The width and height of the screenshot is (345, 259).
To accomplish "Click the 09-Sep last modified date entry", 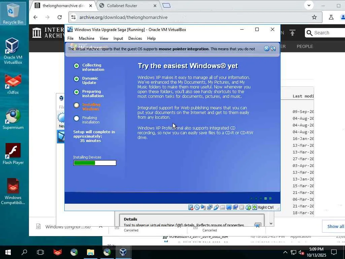I will coord(303,112).
